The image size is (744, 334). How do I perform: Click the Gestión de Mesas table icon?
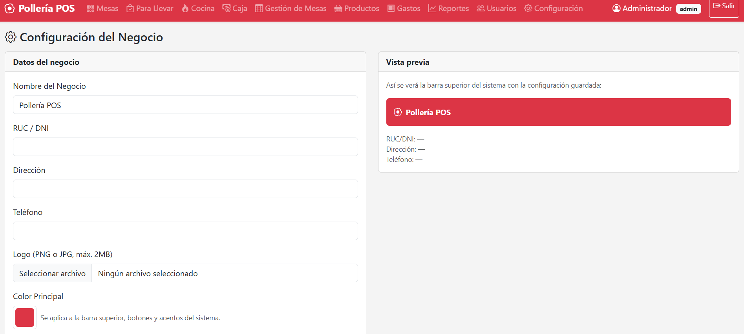(x=259, y=8)
